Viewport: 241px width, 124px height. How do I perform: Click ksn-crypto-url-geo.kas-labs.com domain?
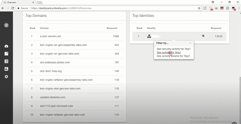tap(59, 54)
